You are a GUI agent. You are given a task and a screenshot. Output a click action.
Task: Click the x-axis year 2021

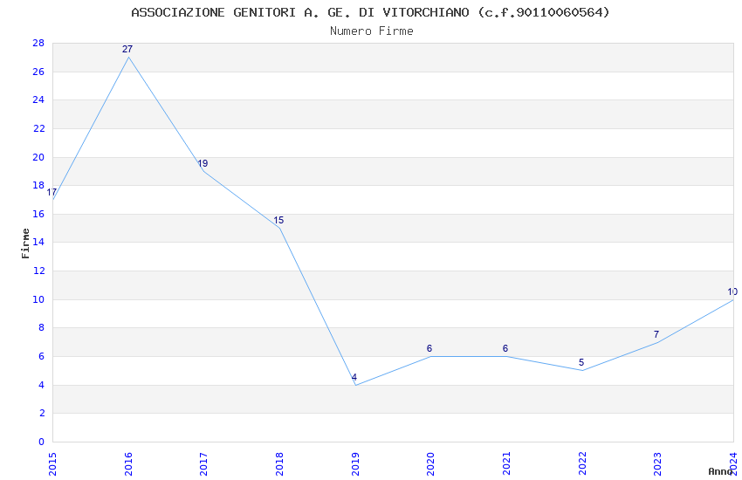pos(506,464)
